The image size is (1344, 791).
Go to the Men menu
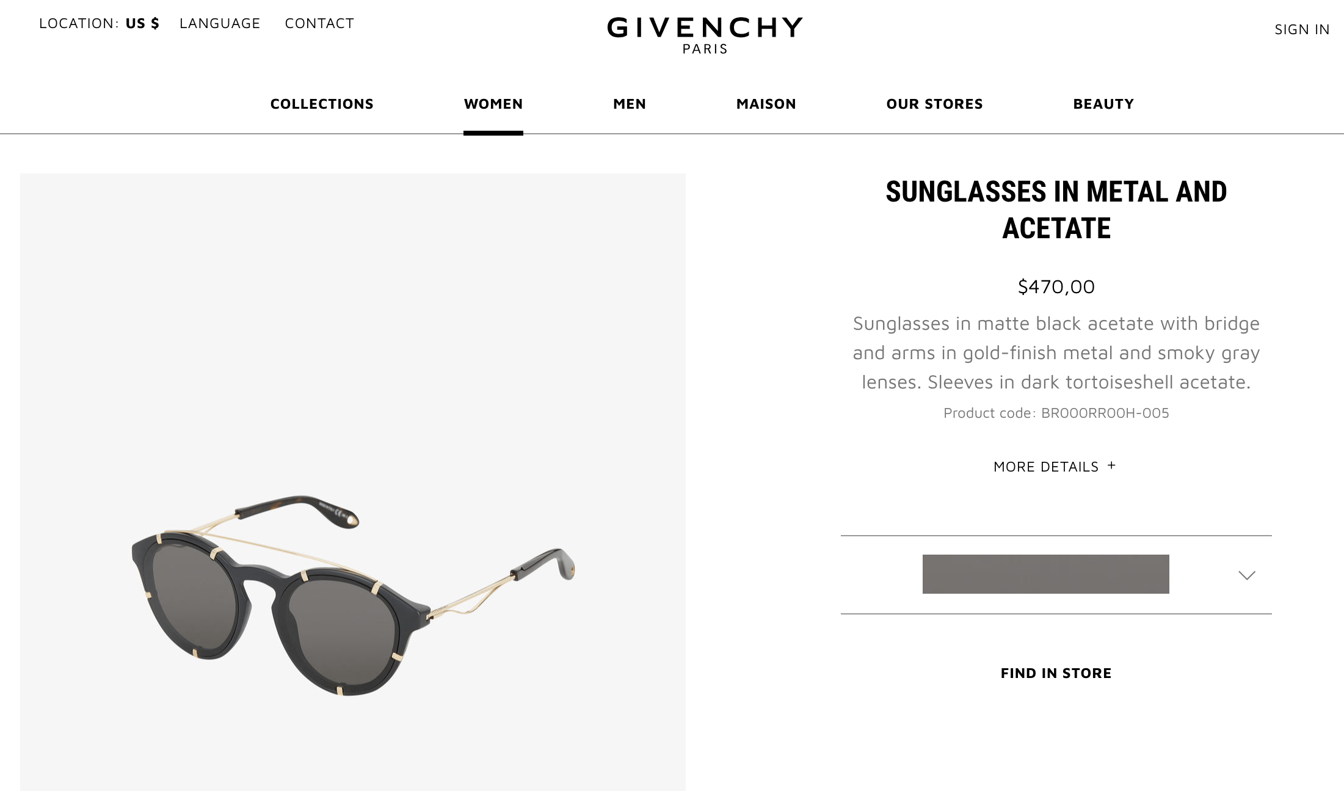pyautogui.click(x=630, y=104)
